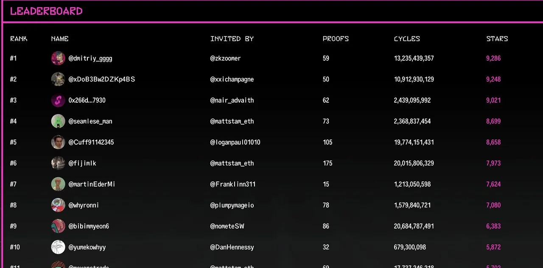Viewport: 543px width, 268px height.
Task: Open the @zkzoomer inviter profile link
Action: (225, 58)
